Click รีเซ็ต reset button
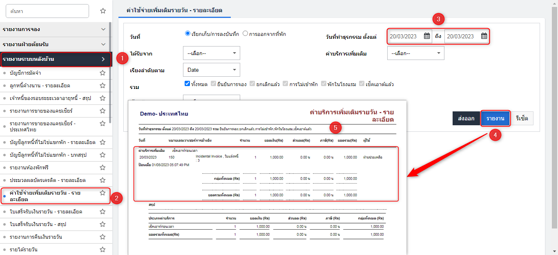This screenshot has height=255, width=558. 522,118
